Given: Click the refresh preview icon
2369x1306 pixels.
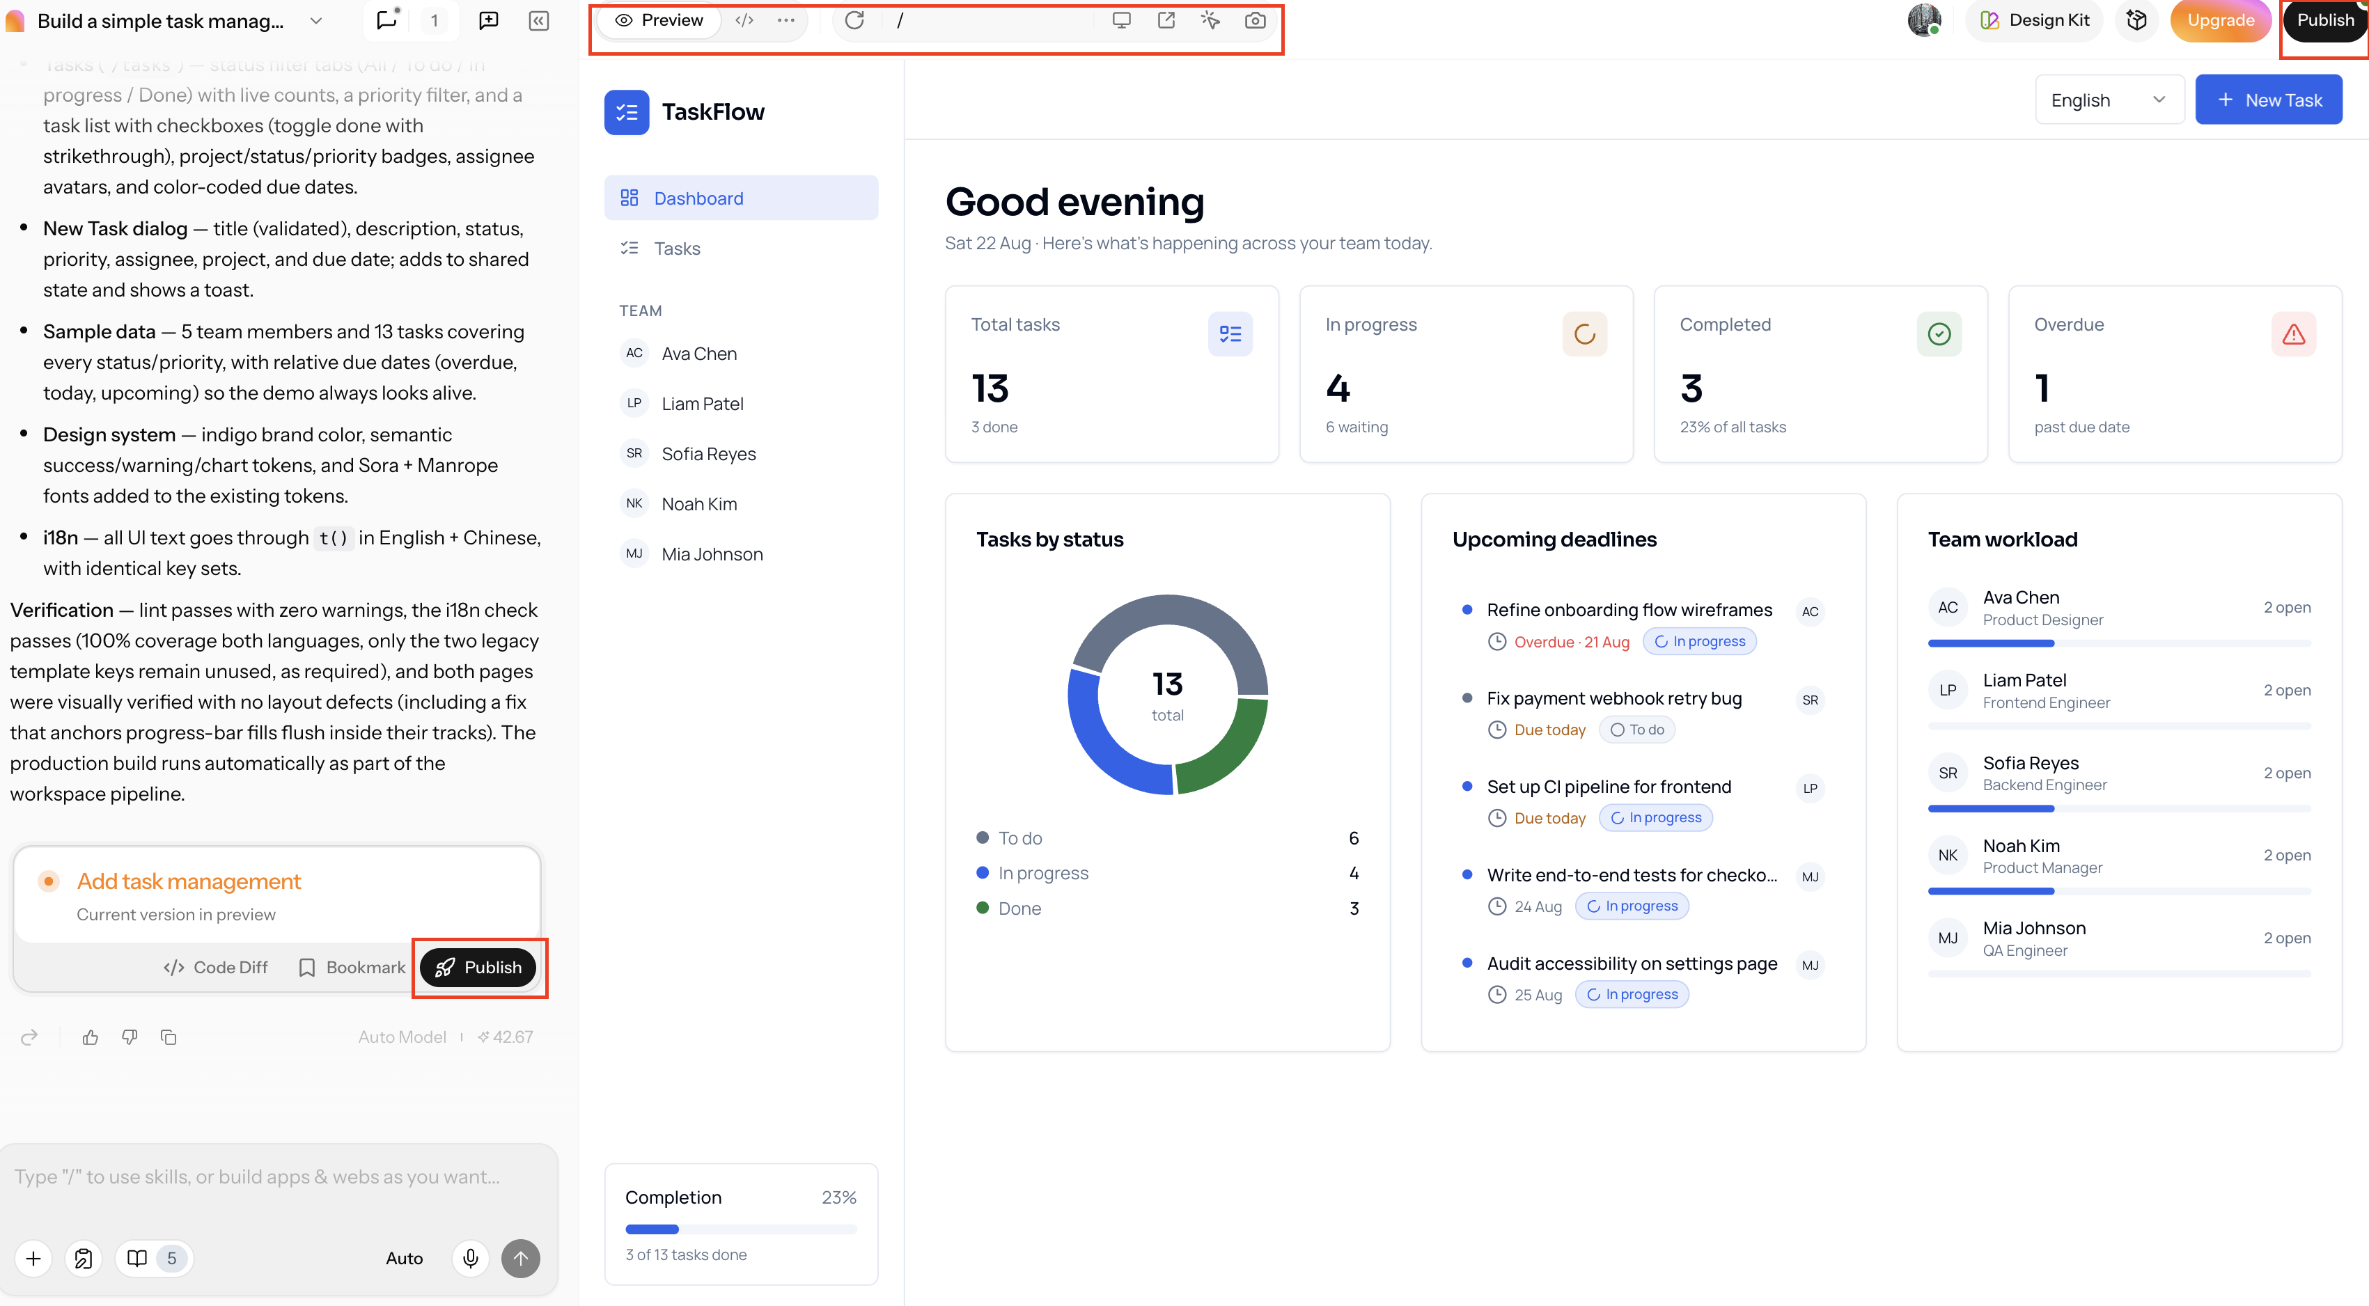Looking at the screenshot, I should [x=854, y=20].
